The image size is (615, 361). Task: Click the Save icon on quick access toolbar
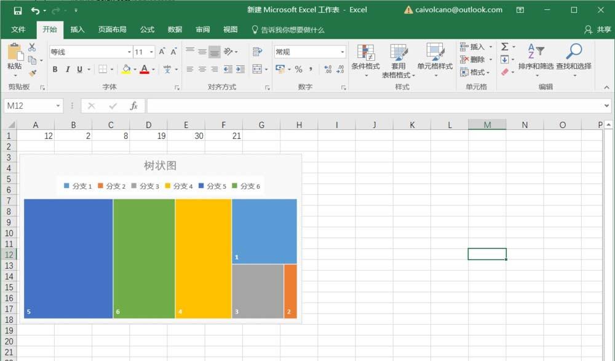tap(17, 10)
